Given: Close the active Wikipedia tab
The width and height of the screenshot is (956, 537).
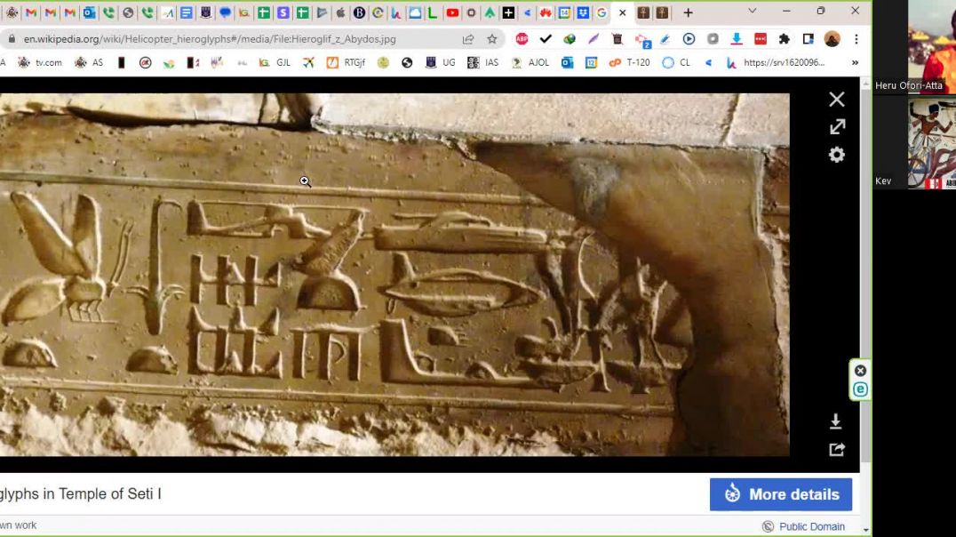Looking at the screenshot, I should pyautogui.click(x=623, y=12).
